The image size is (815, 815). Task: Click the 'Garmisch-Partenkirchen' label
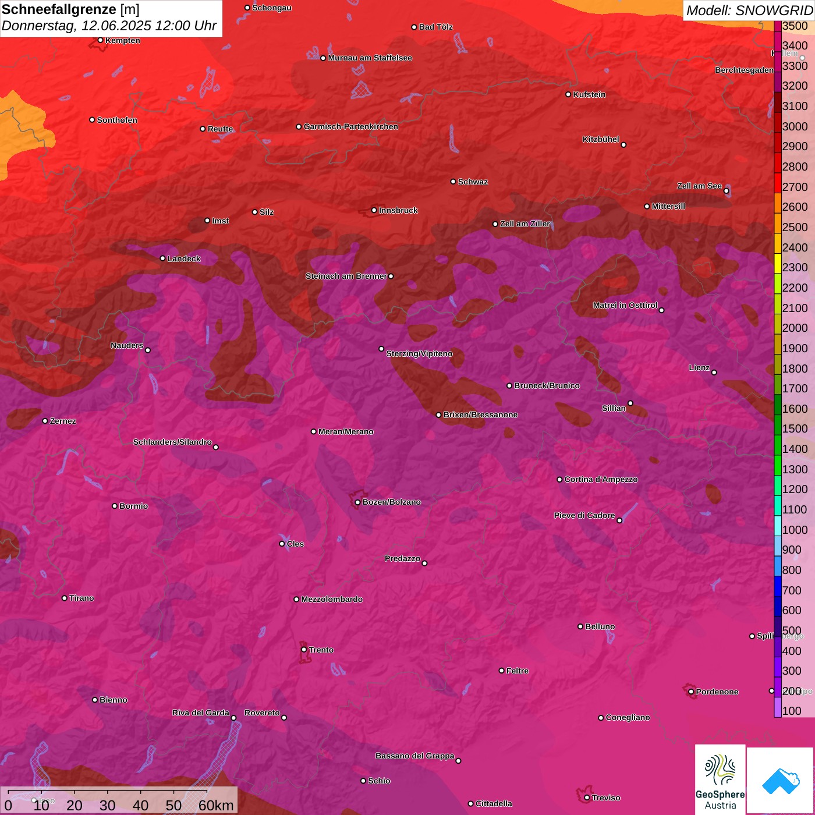[351, 126]
